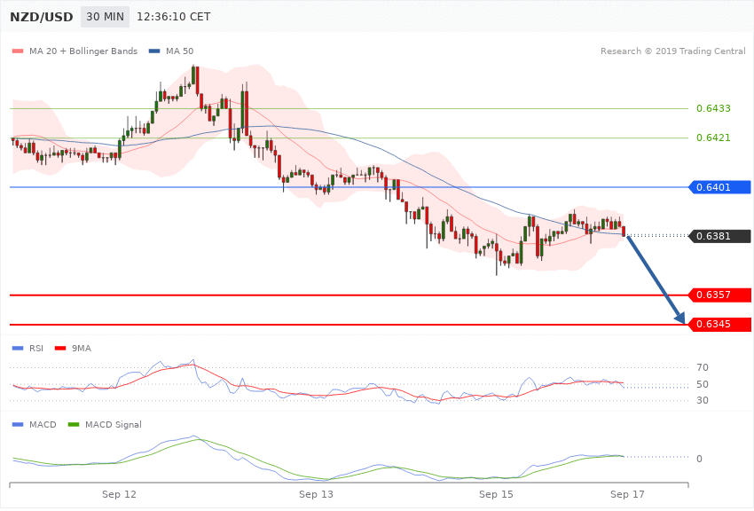Click the blue 0.6401 pivot price tag

coord(720,187)
